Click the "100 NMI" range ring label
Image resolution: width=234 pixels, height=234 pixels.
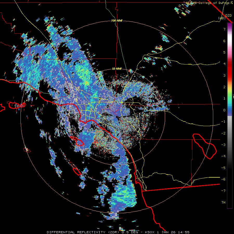117,21
